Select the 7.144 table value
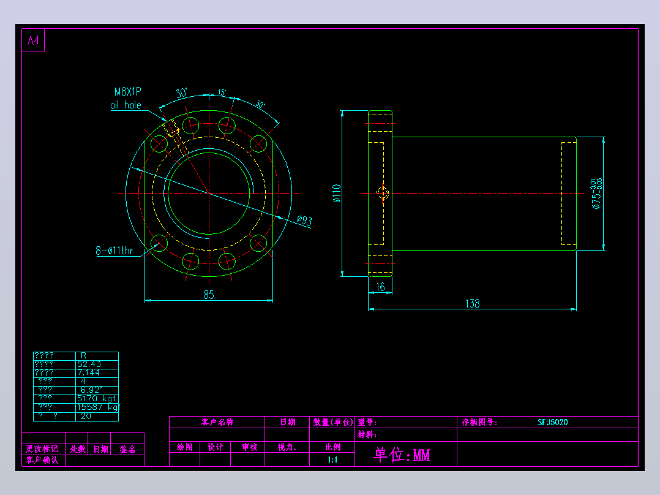The height and width of the screenshot is (495, 660). [88, 372]
